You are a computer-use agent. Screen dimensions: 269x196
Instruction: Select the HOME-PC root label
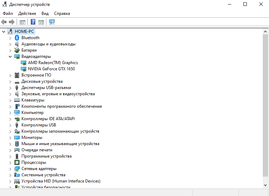(x=24, y=32)
